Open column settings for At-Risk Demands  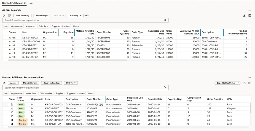250,16
